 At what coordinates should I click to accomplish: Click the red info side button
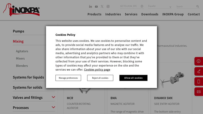click(x=198, y=61)
